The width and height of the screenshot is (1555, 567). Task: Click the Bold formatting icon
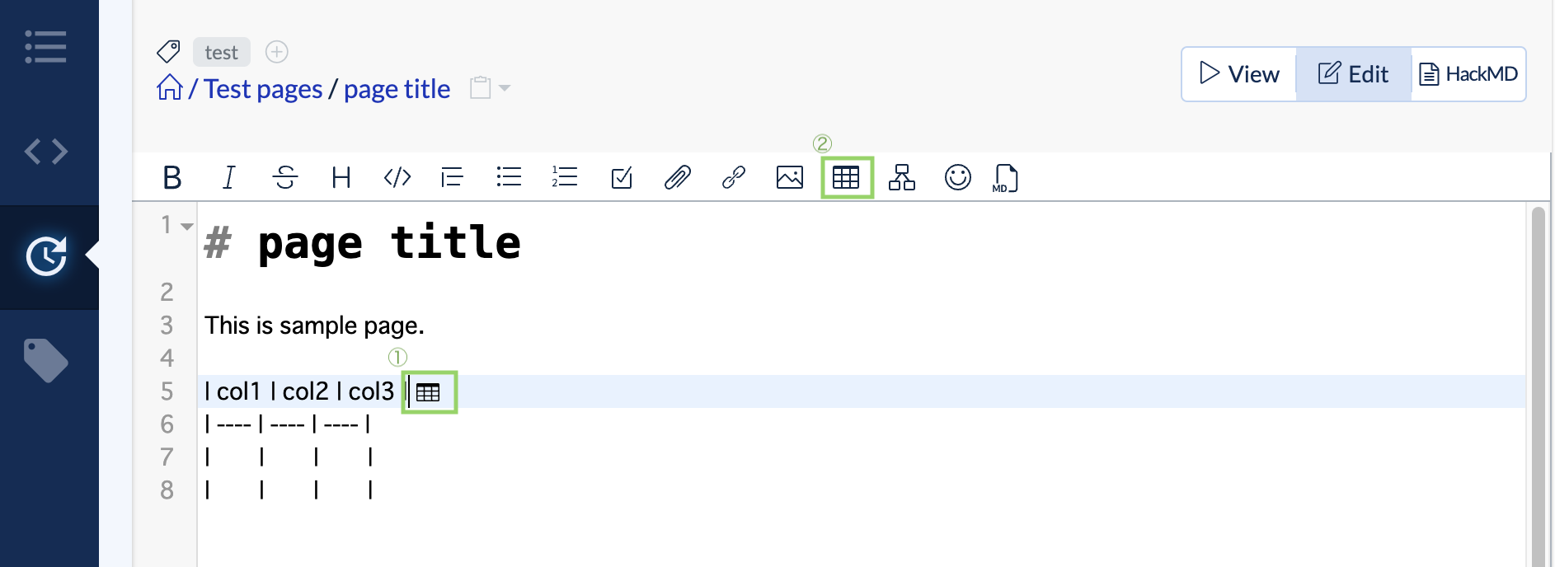(x=172, y=177)
